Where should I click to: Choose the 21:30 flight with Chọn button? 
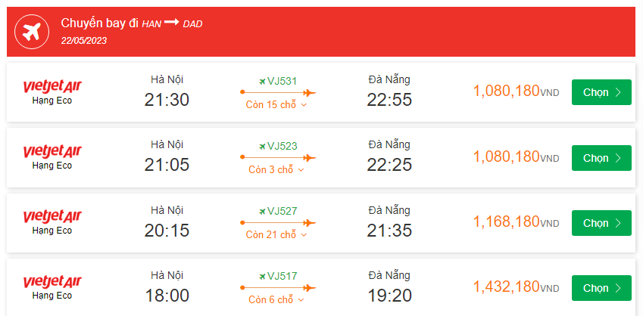pyautogui.click(x=601, y=92)
